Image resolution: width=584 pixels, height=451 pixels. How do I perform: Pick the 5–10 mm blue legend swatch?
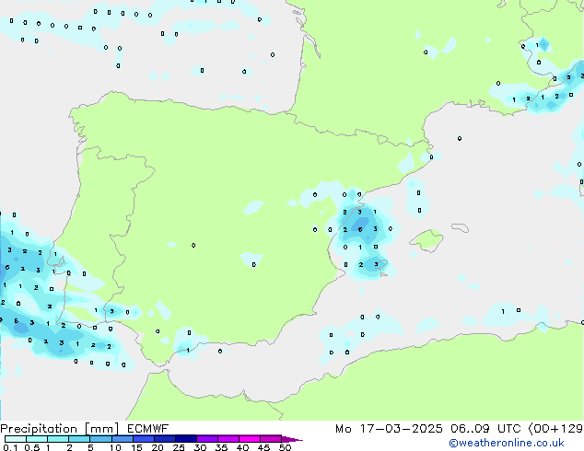[x=100, y=439]
